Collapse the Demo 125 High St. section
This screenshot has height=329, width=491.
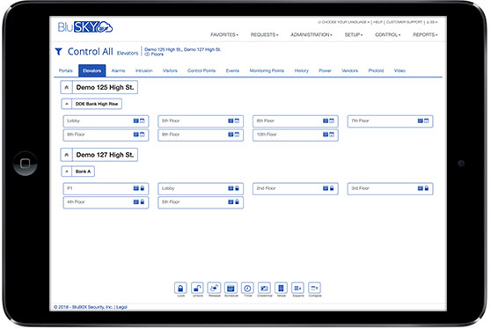(66, 88)
